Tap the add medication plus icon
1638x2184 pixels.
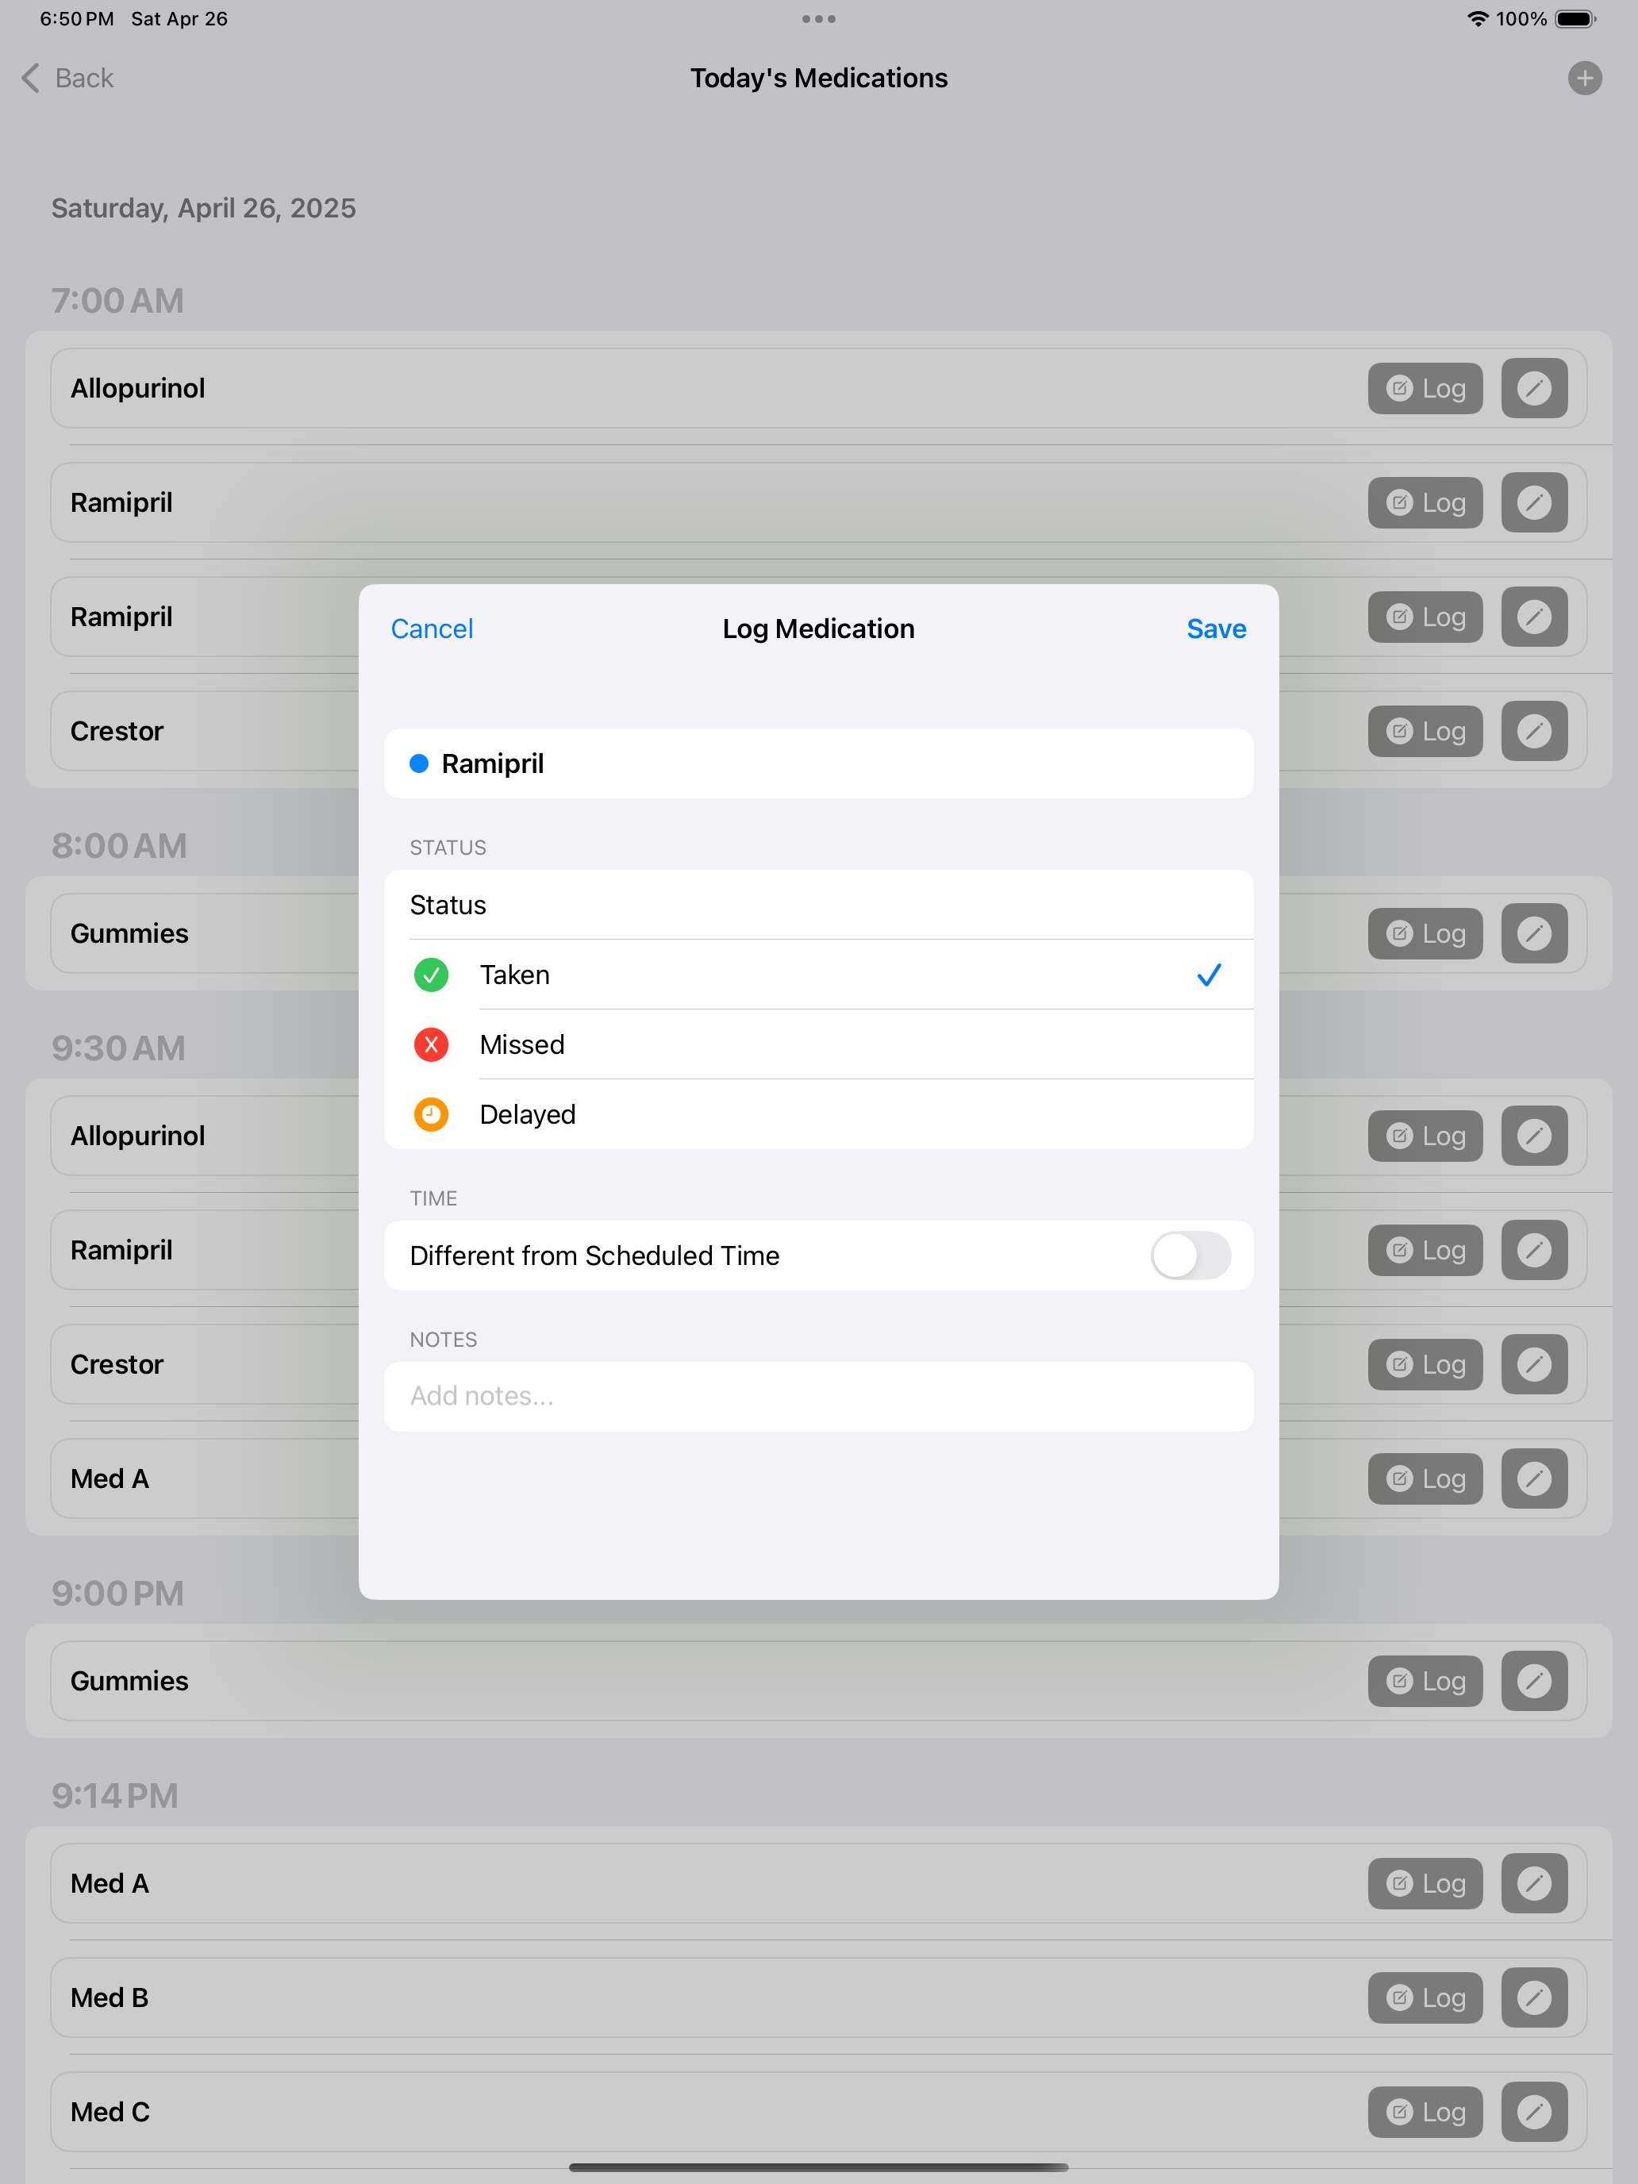pos(1585,78)
